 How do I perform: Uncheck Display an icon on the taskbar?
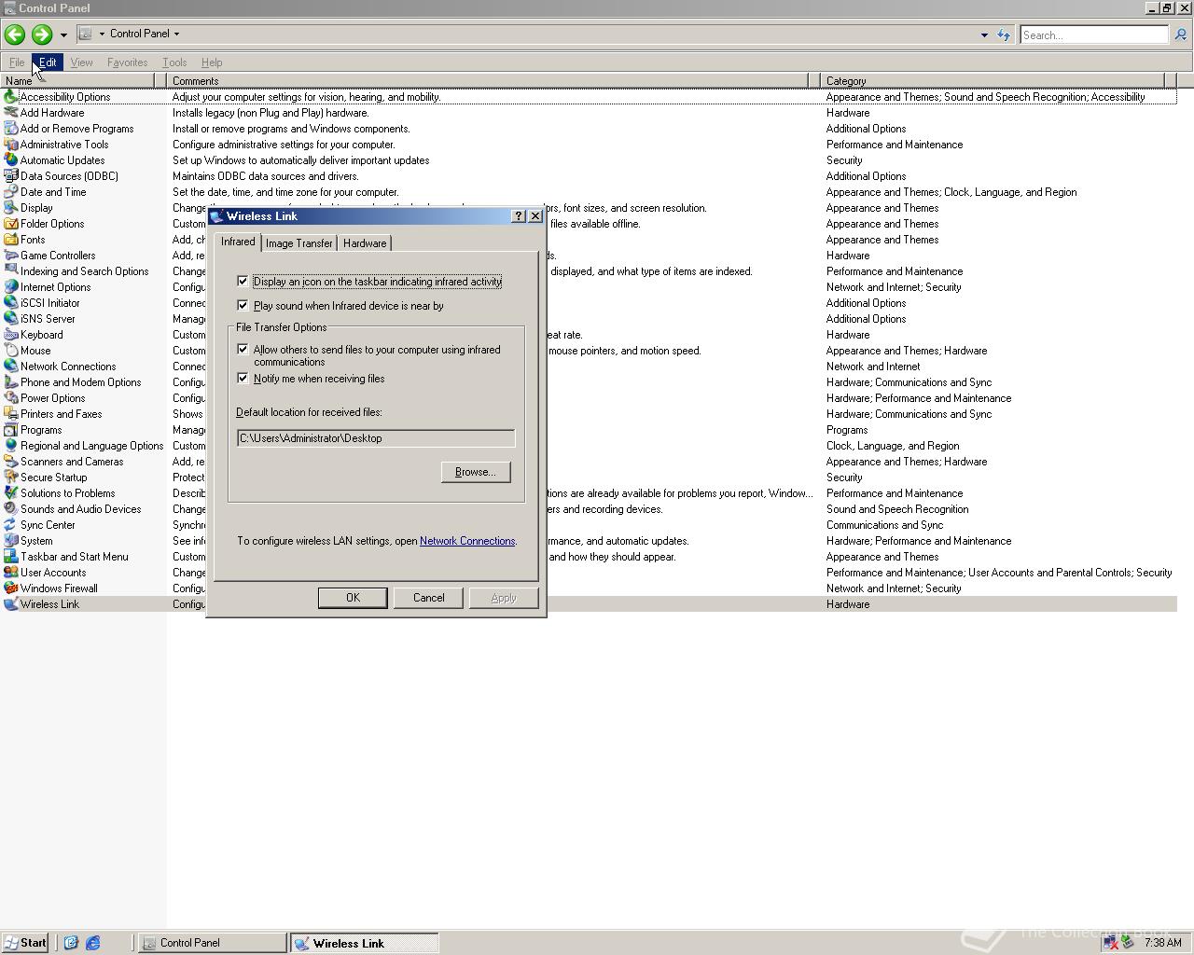[x=243, y=281]
